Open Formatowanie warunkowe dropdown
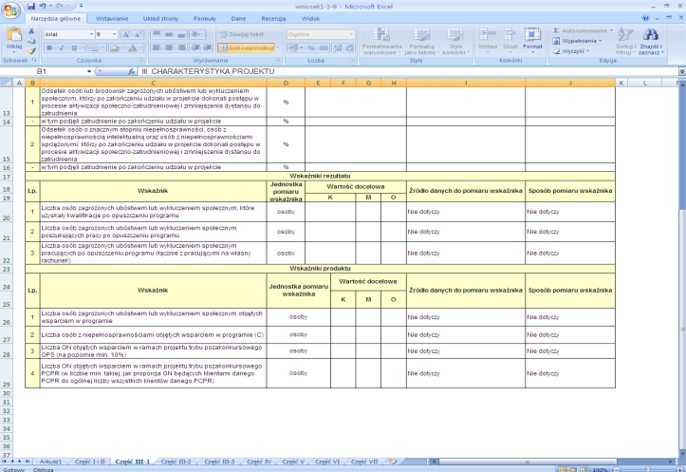The height and width of the screenshot is (472, 686). tap(382, 41)
